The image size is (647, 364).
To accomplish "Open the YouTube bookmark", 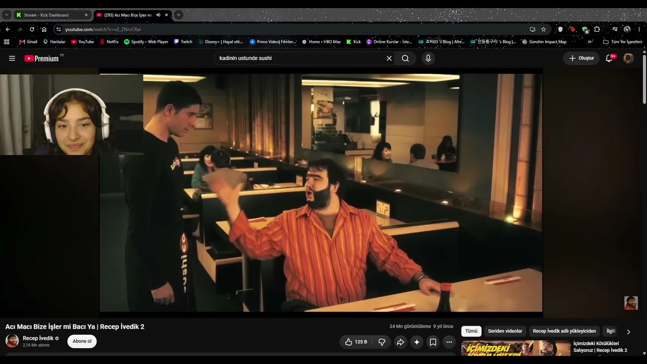I will click(x=82, y=42).
